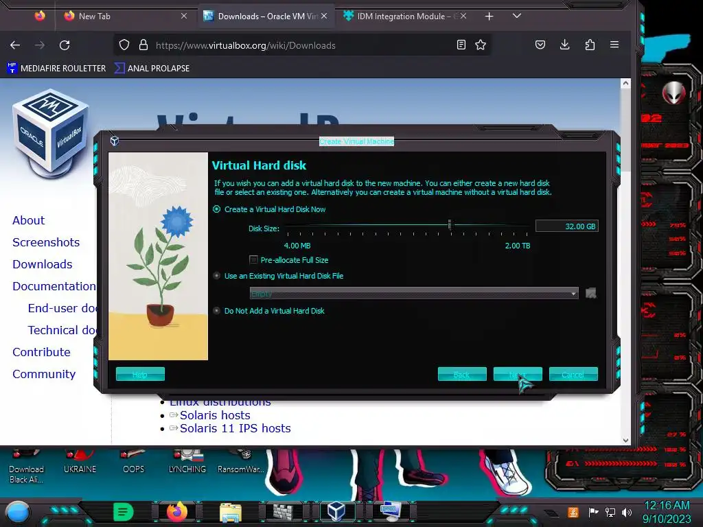The height and width of the screenshot is (527, 703).
Task: Click the page scrollbar down arrow
Action: point(626,440)
